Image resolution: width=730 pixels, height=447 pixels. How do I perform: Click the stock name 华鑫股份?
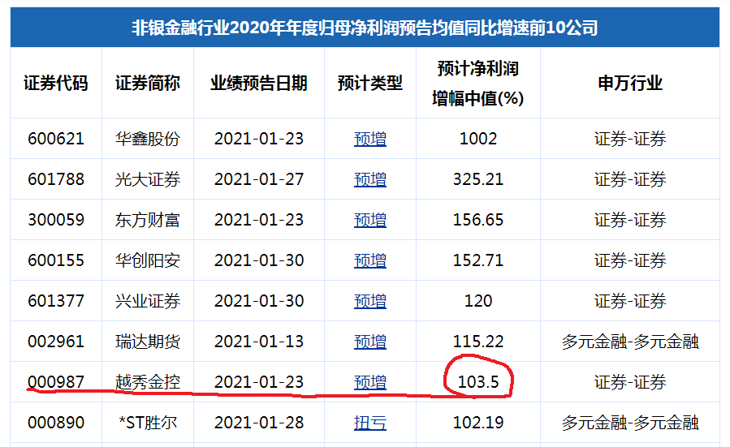(x=148, y=139)
